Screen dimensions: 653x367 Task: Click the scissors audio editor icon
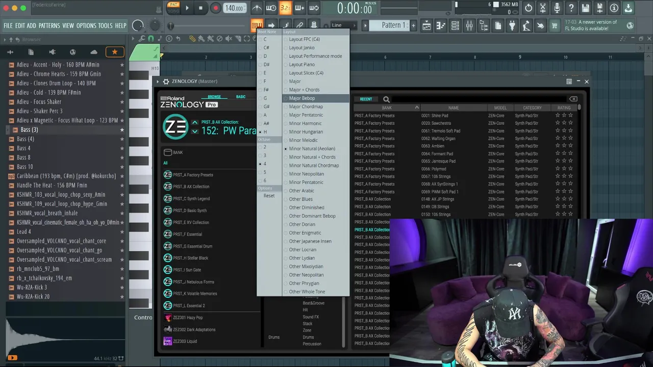543,8
